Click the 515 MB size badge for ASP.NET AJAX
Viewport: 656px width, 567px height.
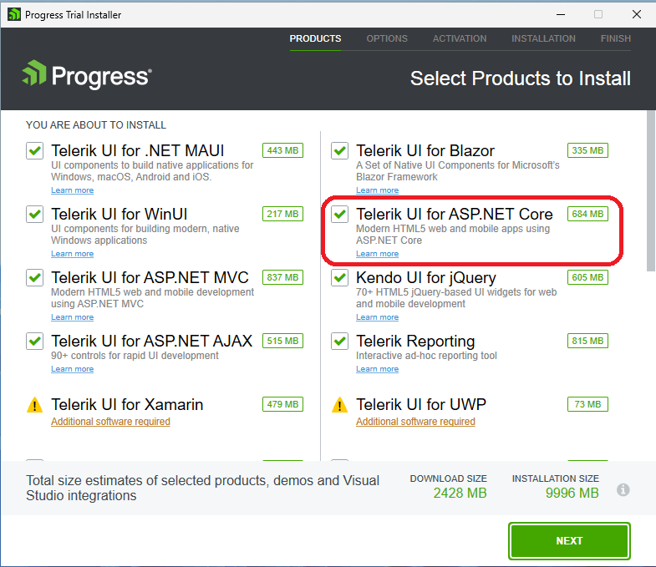click(x=282, y=342)
